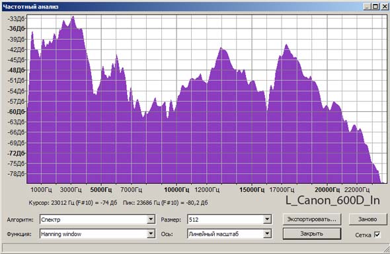Click the spectrum peak near 13000Гц
The width and height of the screenshot is (390, 254).
tap(221, 48)
